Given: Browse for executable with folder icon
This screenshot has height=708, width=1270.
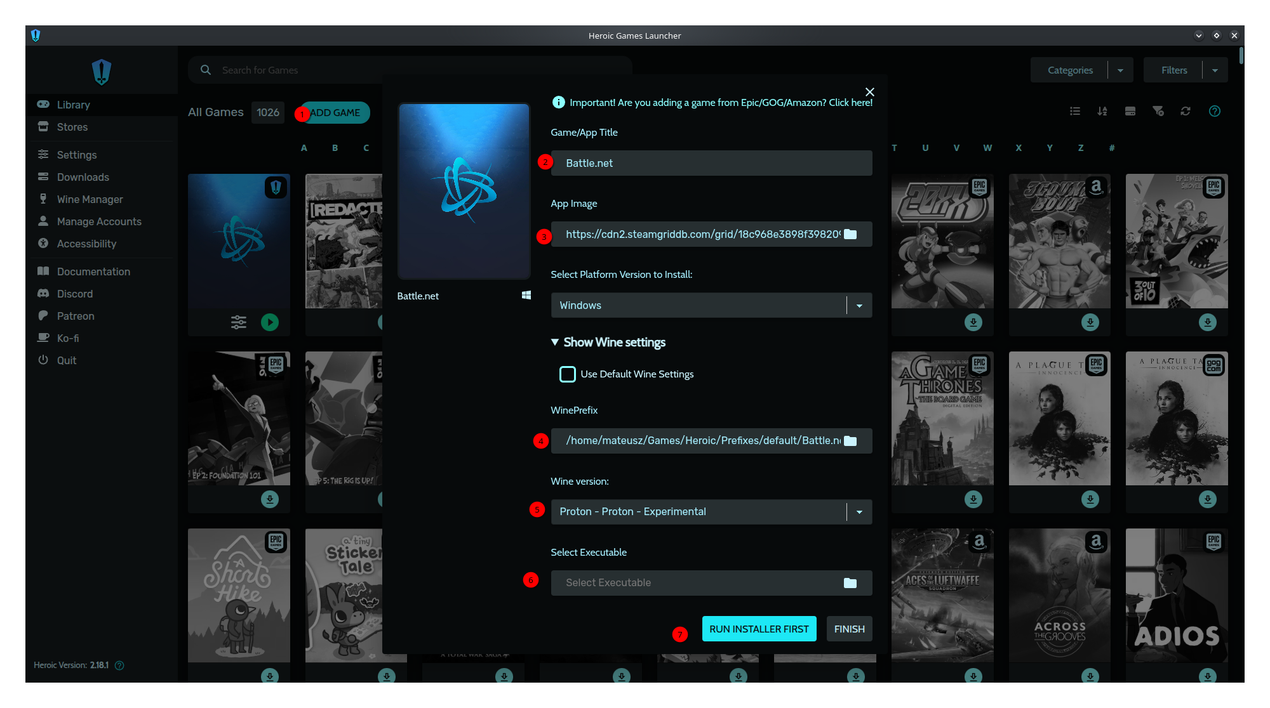Looking at the screenshot, I should 850,583.
